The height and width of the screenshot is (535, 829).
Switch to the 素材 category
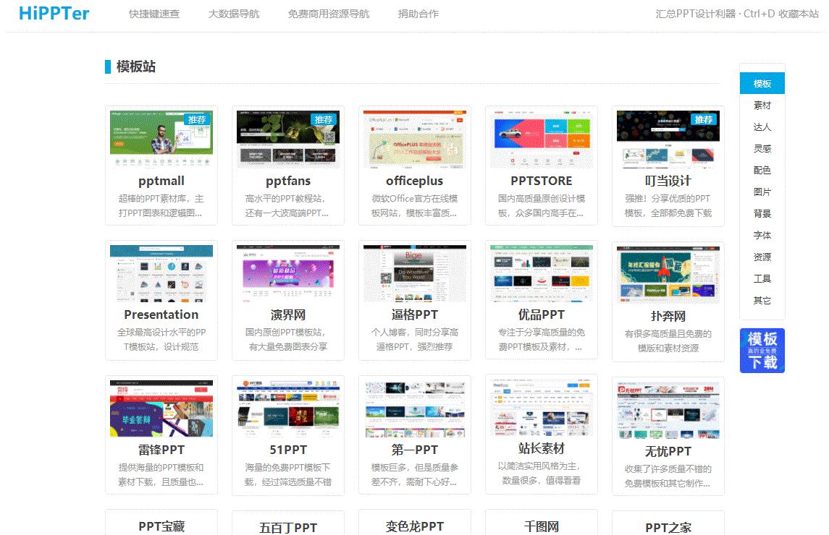point(761,105)
